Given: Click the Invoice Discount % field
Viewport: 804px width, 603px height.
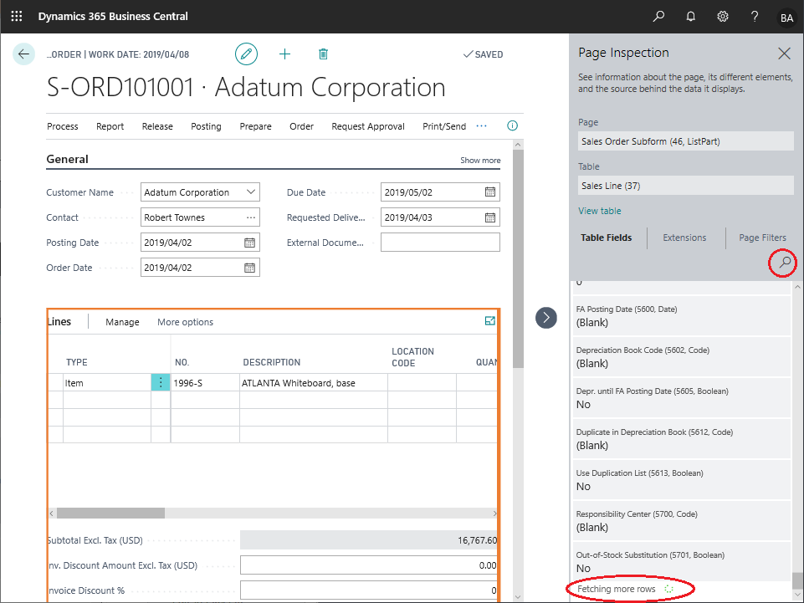Looking at the screenshot, I should point(368,590).
